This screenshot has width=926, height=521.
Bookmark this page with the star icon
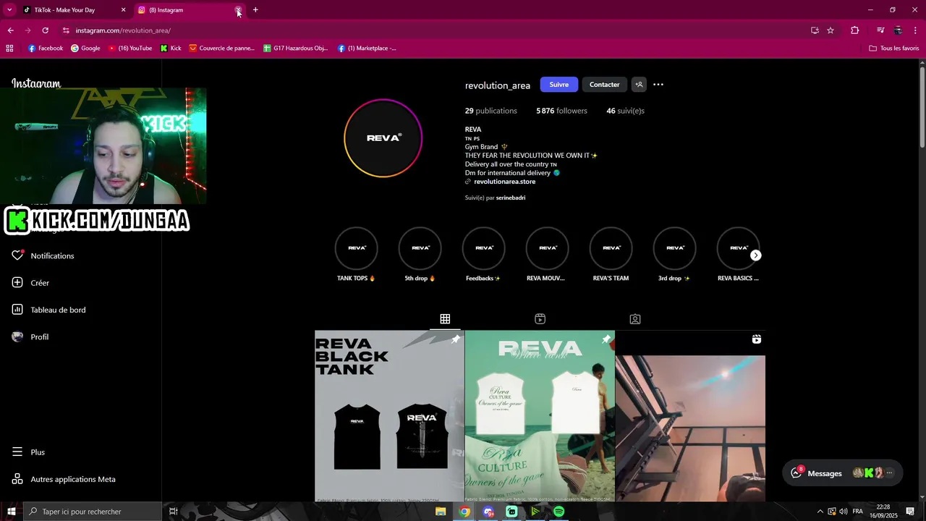[x=831, y=30]
